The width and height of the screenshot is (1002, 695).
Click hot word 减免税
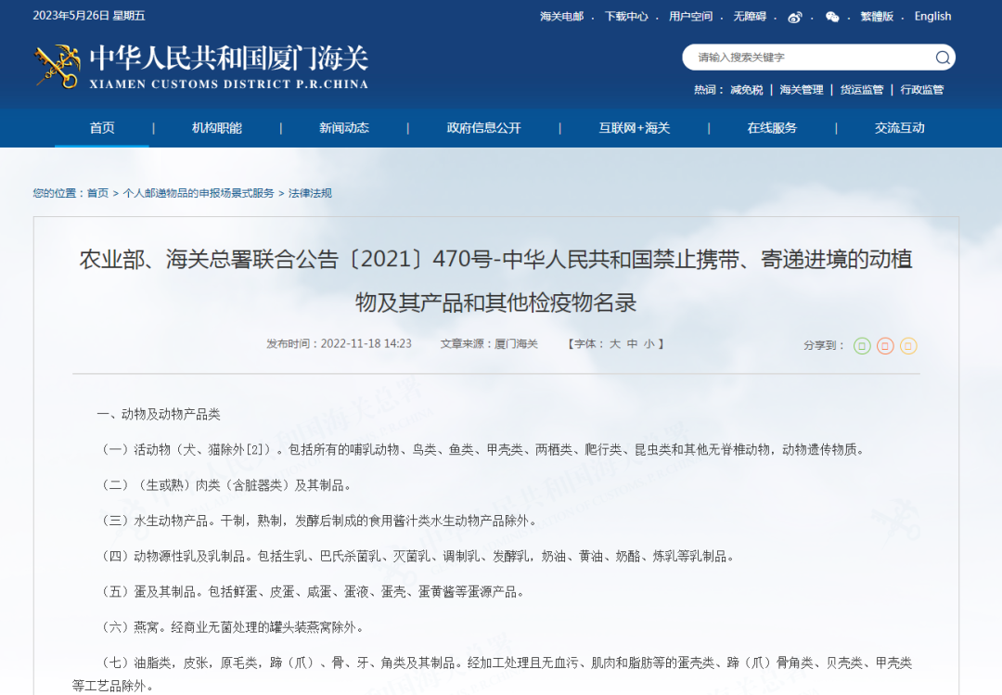[x=746, y=90]
